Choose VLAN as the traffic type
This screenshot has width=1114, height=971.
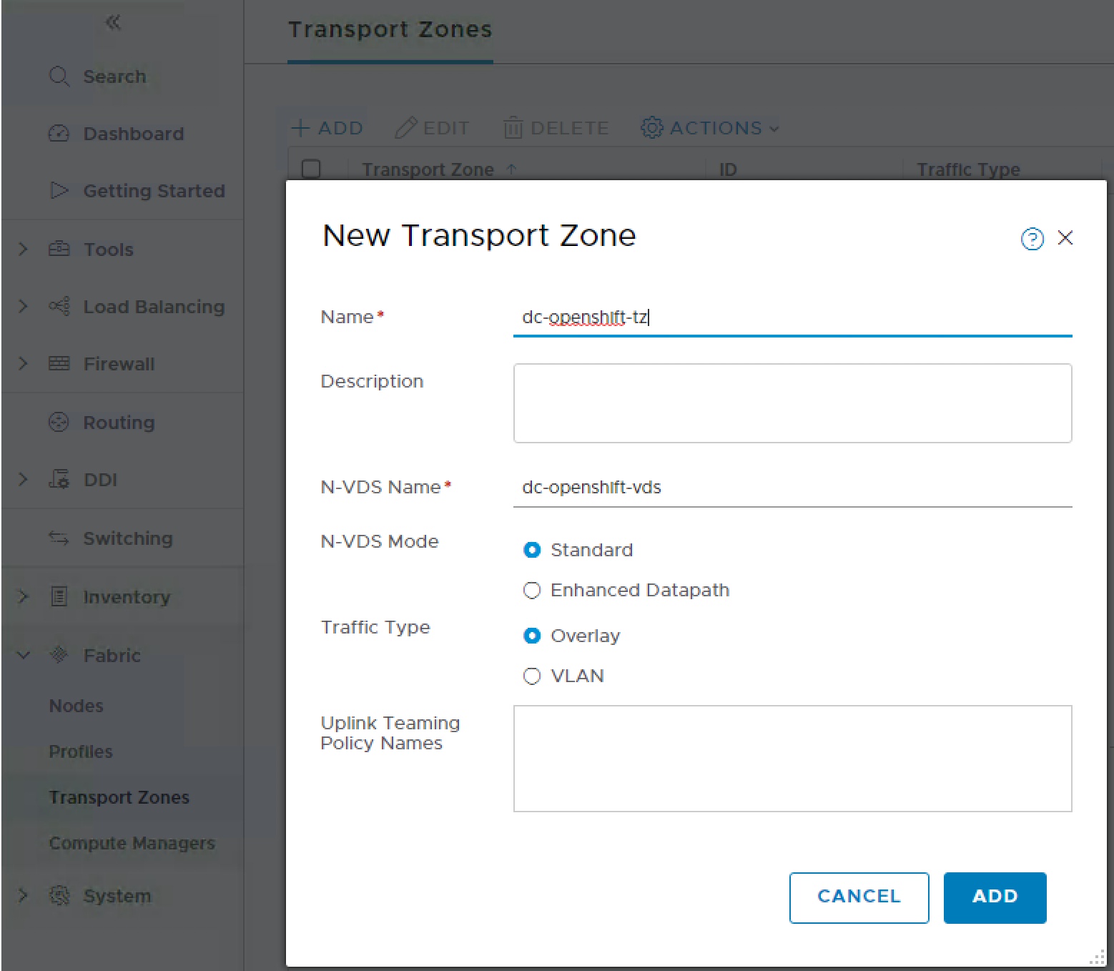tap(532, 676)
